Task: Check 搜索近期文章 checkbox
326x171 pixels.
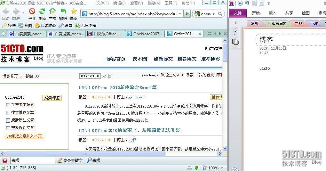Action: 8,128
